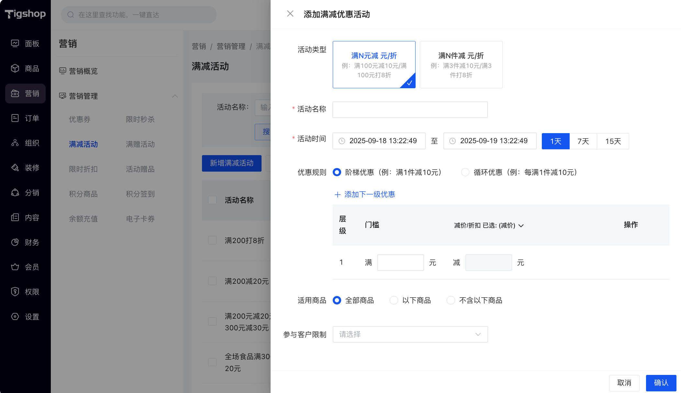Select the 循环优惠 radio button

click(x=465, y=172)
